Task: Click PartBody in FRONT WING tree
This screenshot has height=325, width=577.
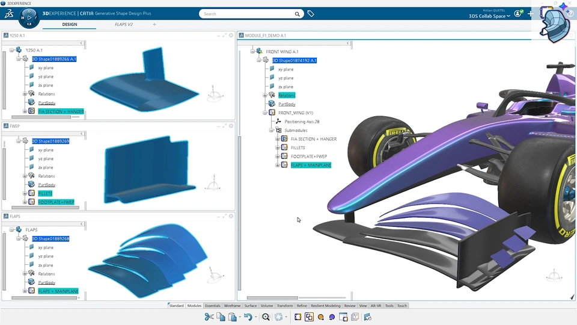Action: [x=287, y=104]
